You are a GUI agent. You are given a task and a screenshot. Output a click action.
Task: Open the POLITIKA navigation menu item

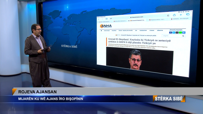(114, 31)
